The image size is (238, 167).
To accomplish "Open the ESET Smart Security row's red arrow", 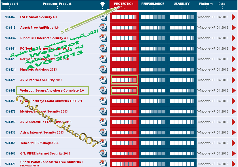I will 233,17.
